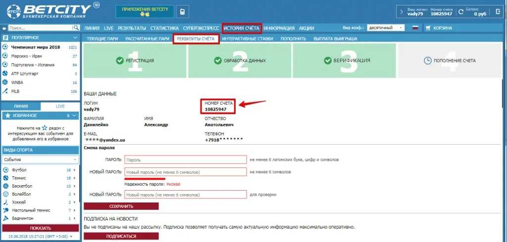
Task: Click the Подписаться button
Action: (x=121, y=236)
